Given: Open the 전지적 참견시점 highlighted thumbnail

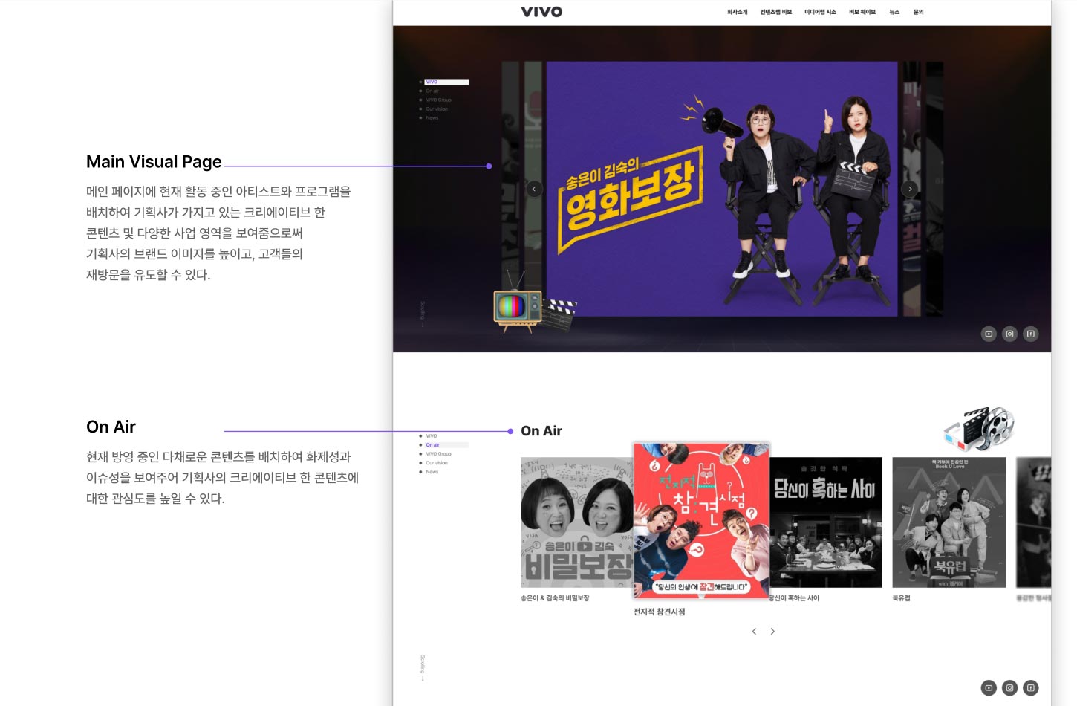Looking at the screenshot, I should pyautogui.click(x=701, y=520).
